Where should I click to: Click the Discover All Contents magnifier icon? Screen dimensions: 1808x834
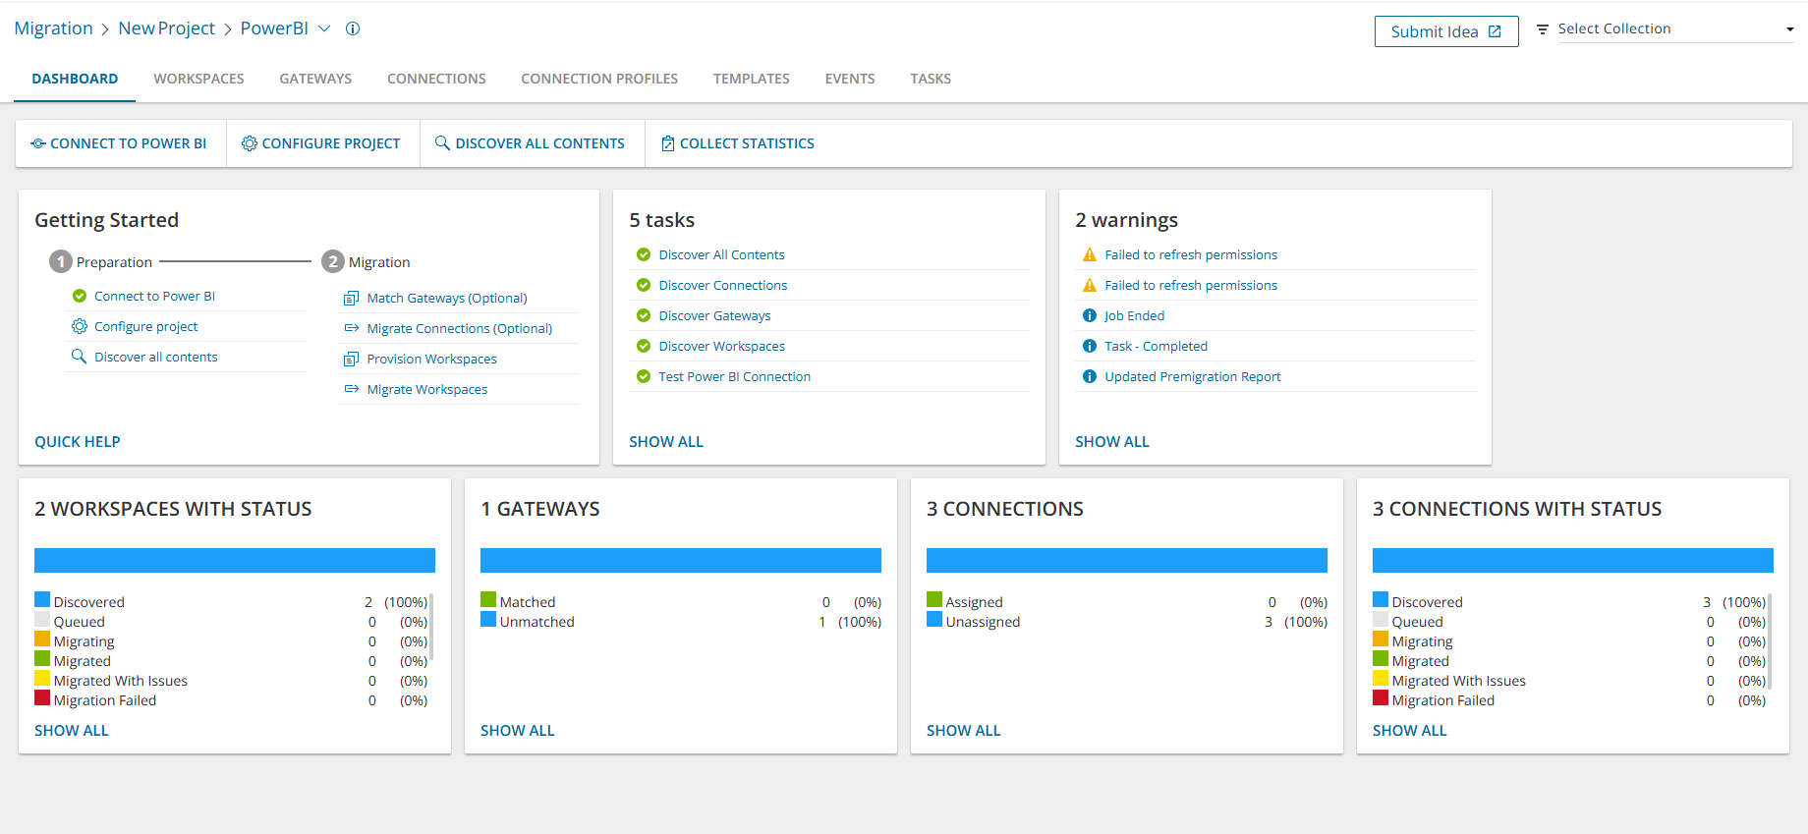coord(442,142)
